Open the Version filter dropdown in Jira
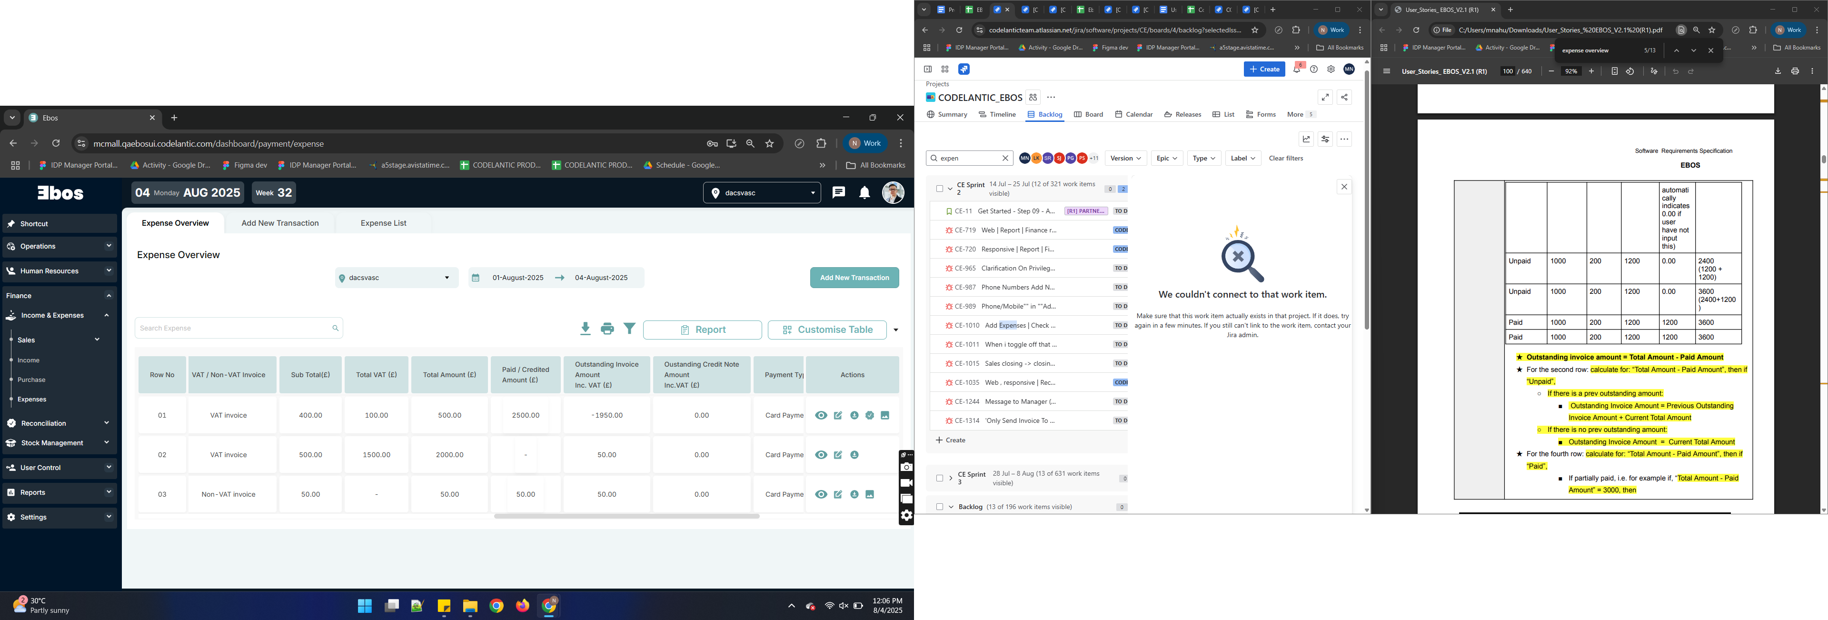Screen dimensions: 1828x620 click(x=1125, y=159)
